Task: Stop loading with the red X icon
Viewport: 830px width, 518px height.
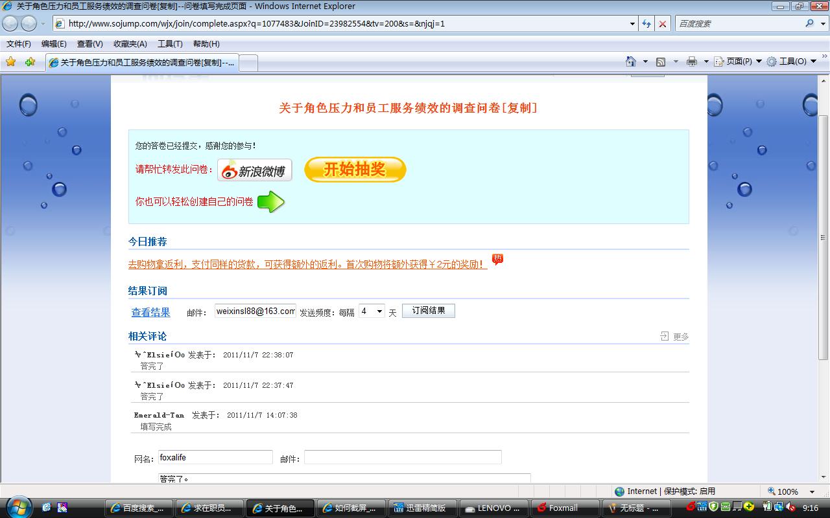Action: click(x=663, y=23)
